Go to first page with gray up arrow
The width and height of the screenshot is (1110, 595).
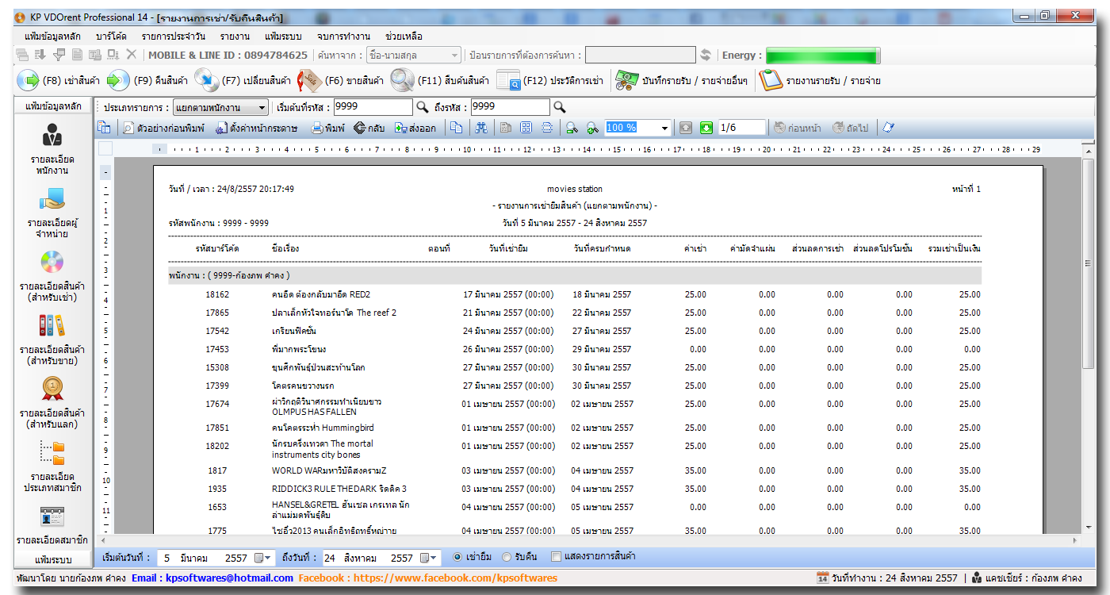[x=686, y=128]
